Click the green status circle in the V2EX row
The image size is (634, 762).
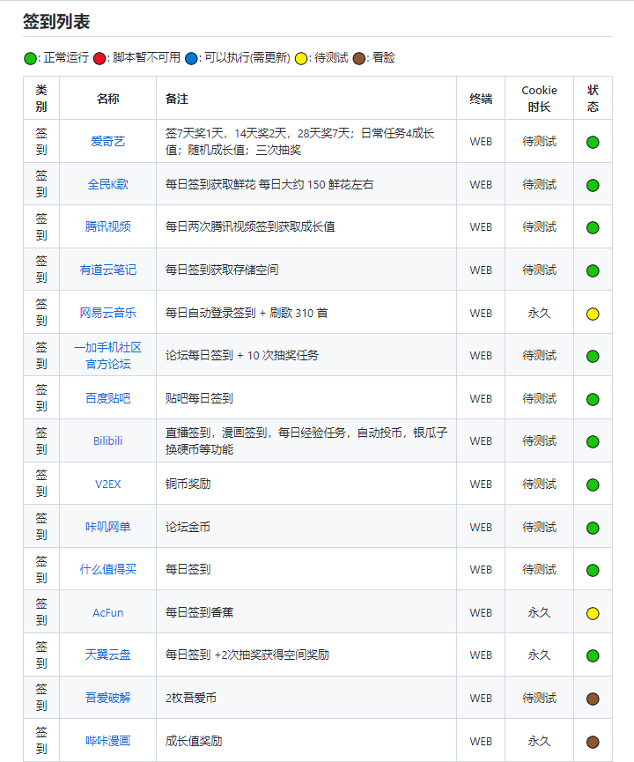pyautogui.click(x=593, y=485)
